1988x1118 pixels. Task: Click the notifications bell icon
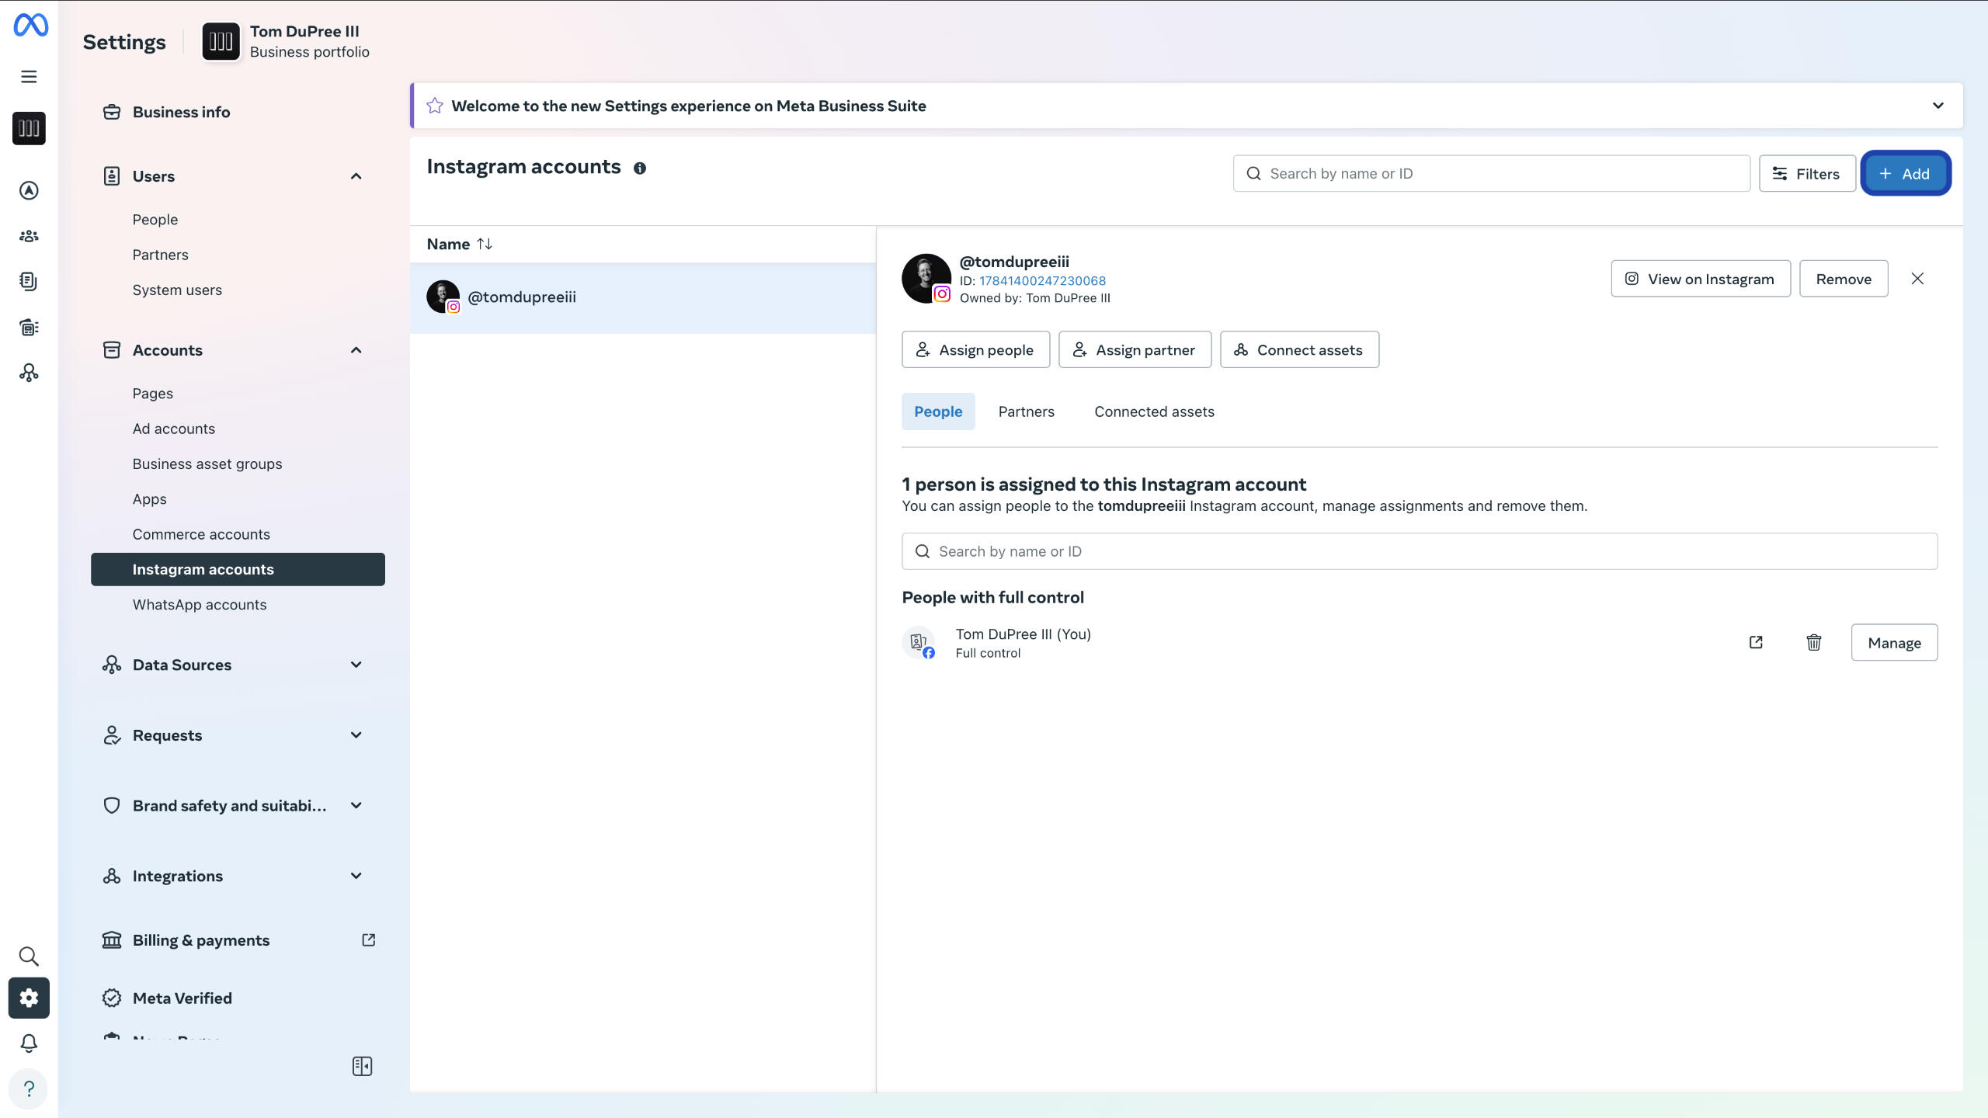[x=29, y=1043]
